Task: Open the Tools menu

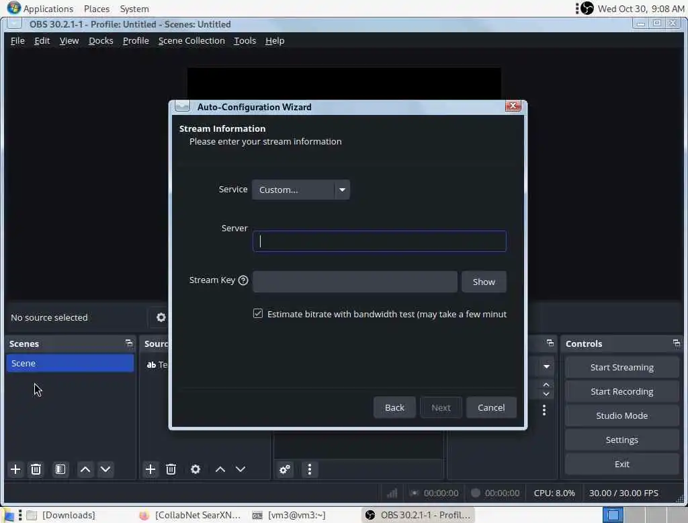Action: (245, 41)
